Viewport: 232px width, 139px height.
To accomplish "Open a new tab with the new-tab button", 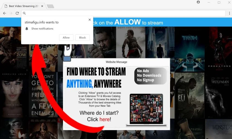I will point(50,6).
